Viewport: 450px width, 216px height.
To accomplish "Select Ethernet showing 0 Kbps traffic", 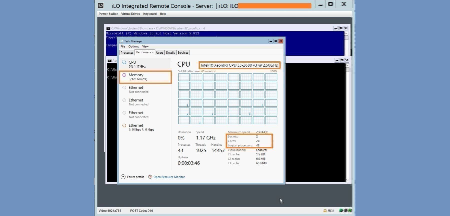I will [145, 127].
